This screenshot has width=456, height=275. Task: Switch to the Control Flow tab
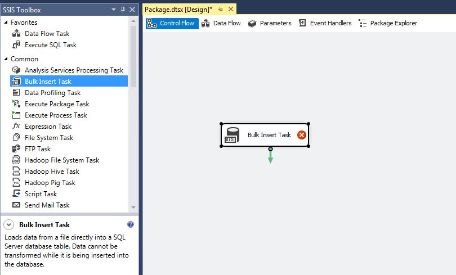point(172,23)
